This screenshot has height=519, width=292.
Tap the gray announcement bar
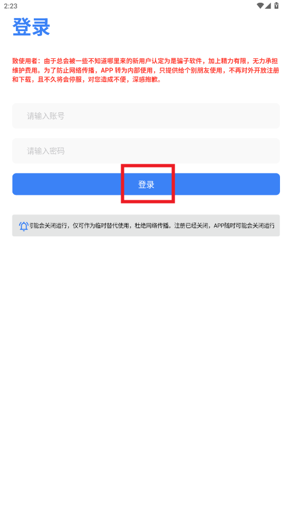click(146, 225)
